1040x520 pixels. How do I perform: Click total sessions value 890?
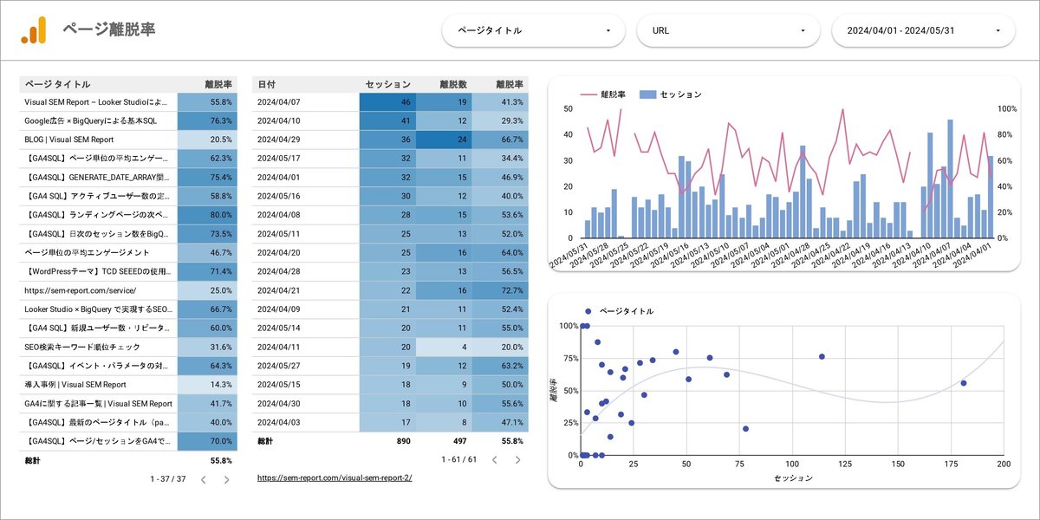pos(403,441)
